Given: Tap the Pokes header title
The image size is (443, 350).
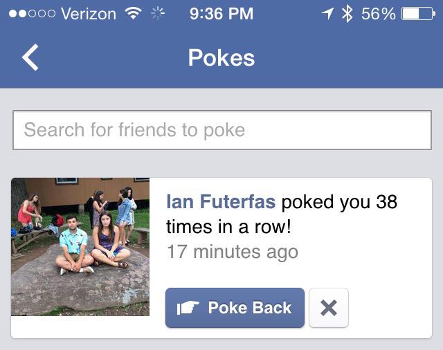Looking at the screenshot, I should click(221, 57).
